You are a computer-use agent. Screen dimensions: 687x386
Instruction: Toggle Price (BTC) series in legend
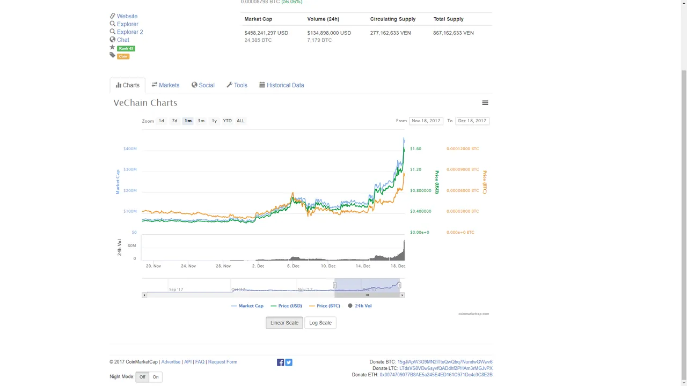(x=325, y=306)
